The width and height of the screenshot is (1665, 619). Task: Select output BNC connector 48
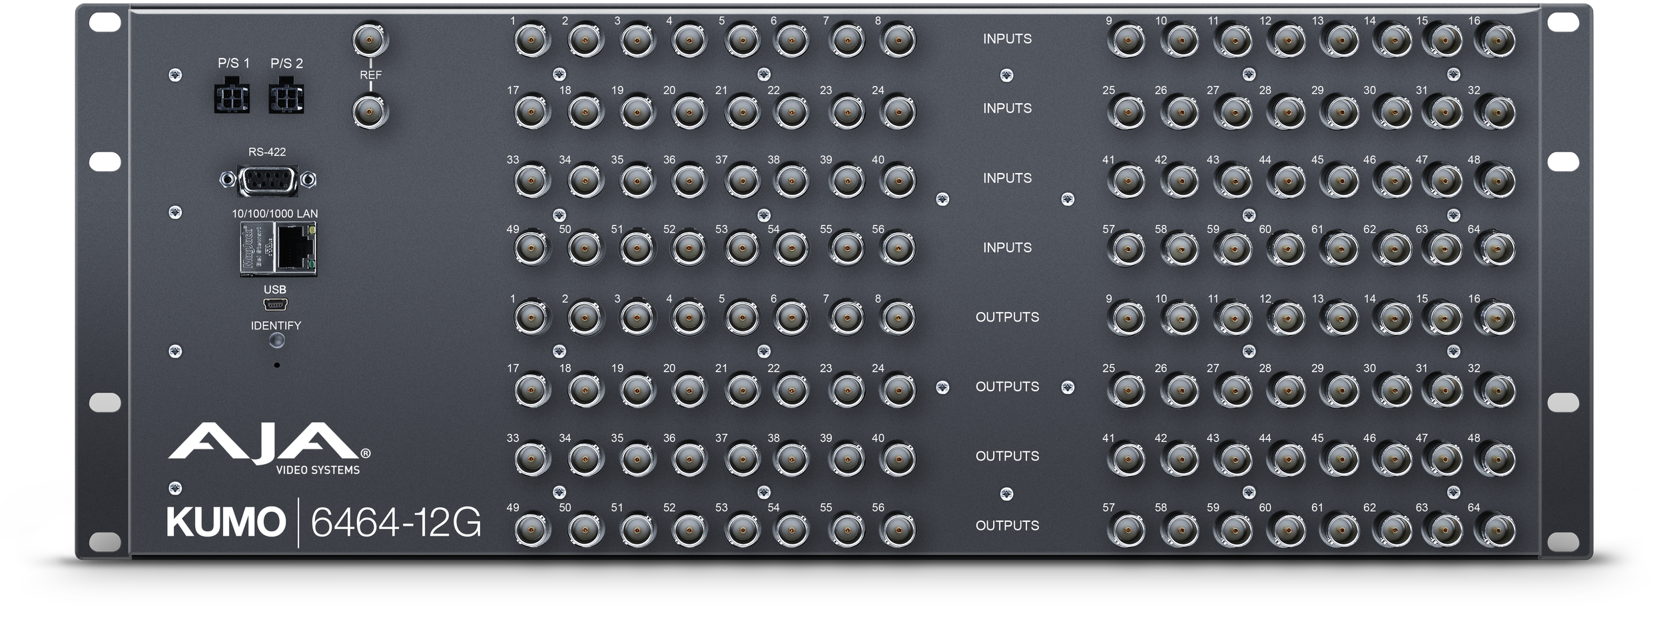[x=1495, y=459]
